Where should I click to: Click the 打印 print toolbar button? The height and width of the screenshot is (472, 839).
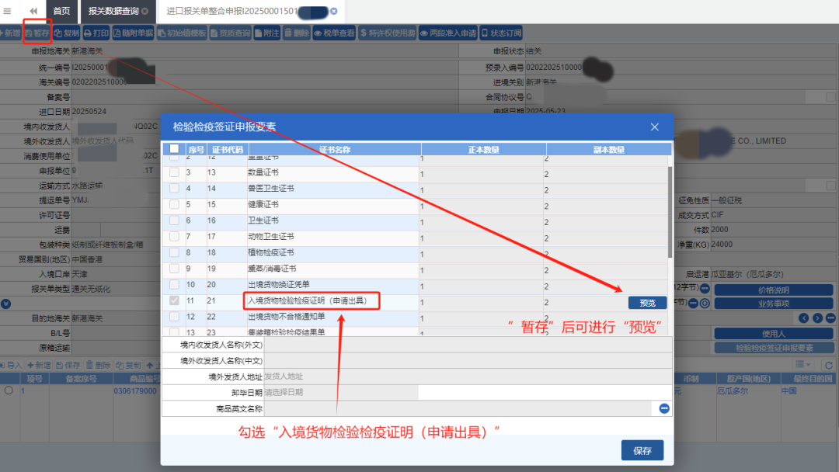[96, 33]
